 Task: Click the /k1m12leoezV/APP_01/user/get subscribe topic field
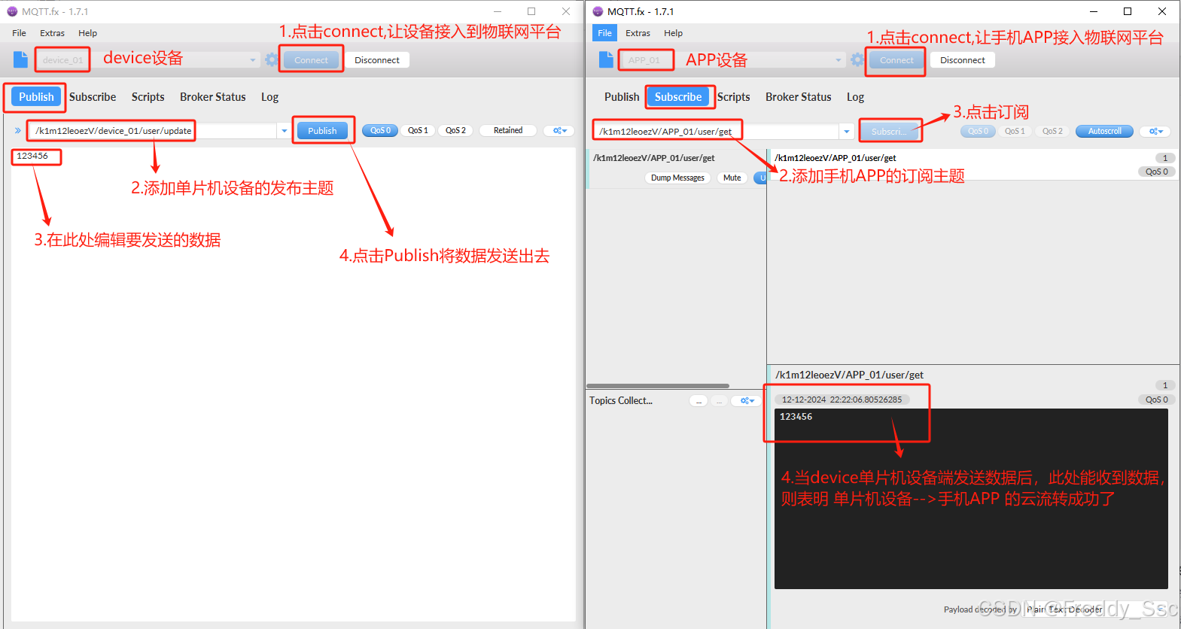(717, 132)
